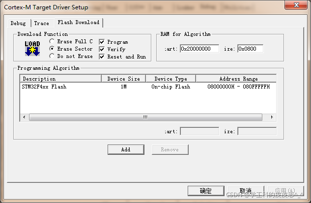This screenshot has height=203, width=311.
Task: Edit the RAM start address 0x20000000 field
Action: pos(199,49)
